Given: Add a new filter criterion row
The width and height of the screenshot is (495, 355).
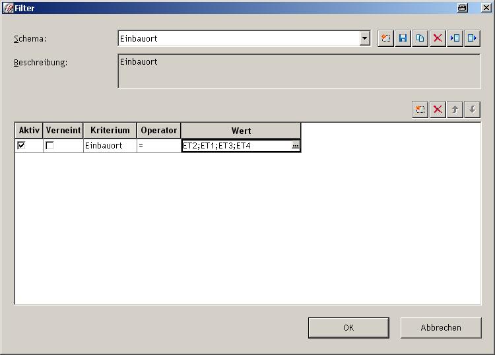Looking at the screenshot, I should click(420, 110).
